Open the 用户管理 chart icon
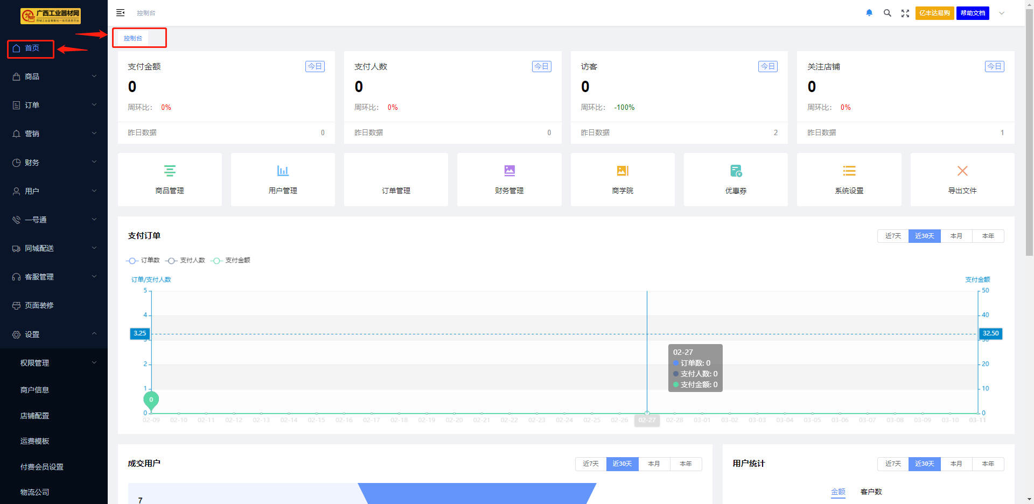 coord(283,171)
